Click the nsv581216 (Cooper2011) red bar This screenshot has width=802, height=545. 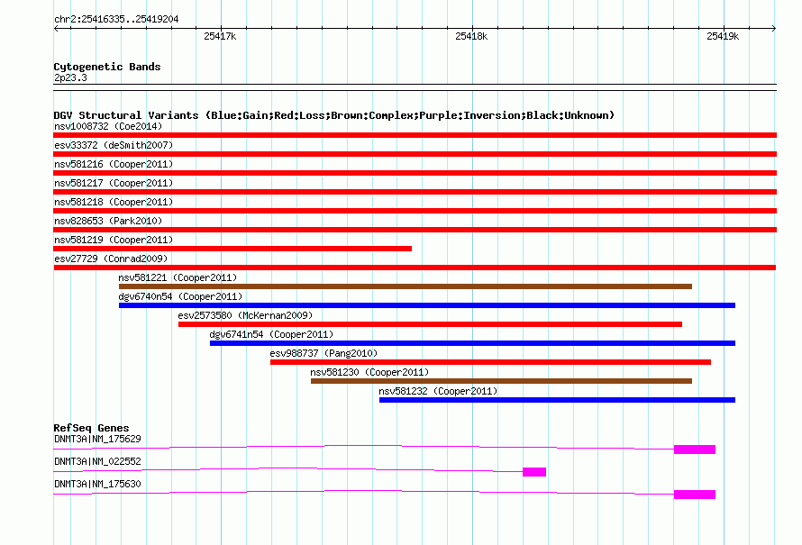pyautogui.click(x=415, y=173)
